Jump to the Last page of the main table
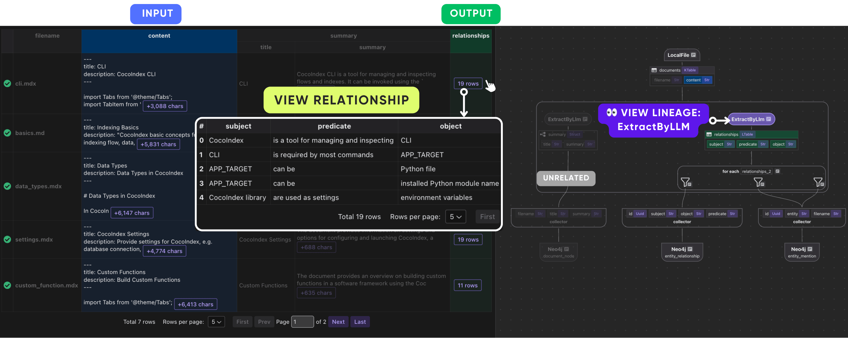The image size is (848, 338). click(x=360, y=322)
